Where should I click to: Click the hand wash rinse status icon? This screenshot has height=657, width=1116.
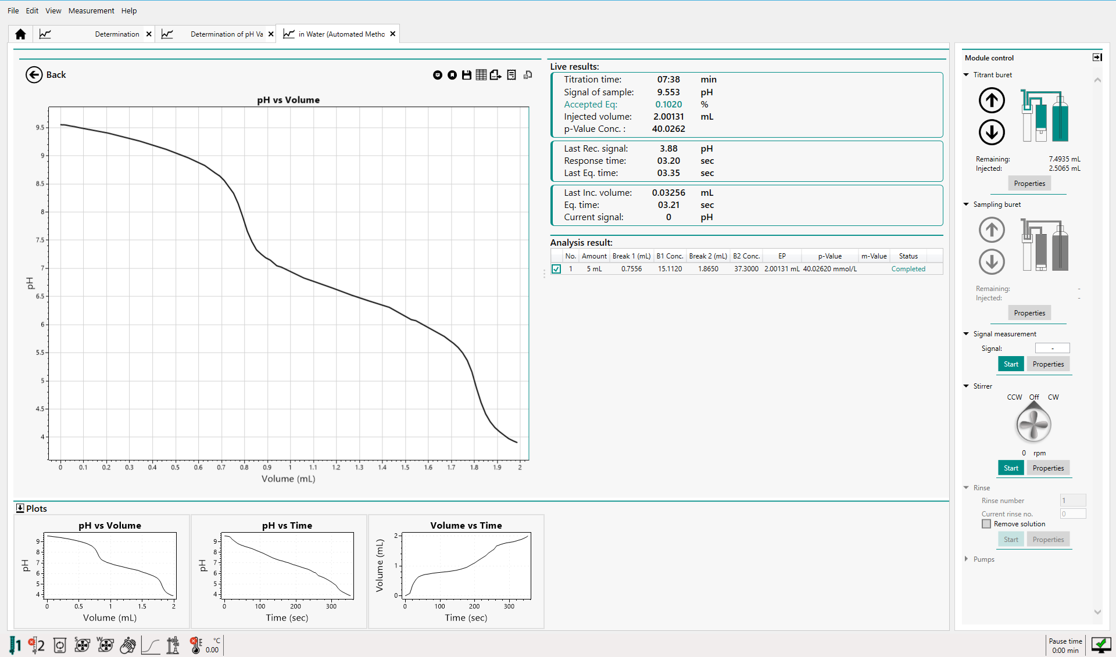128,645
